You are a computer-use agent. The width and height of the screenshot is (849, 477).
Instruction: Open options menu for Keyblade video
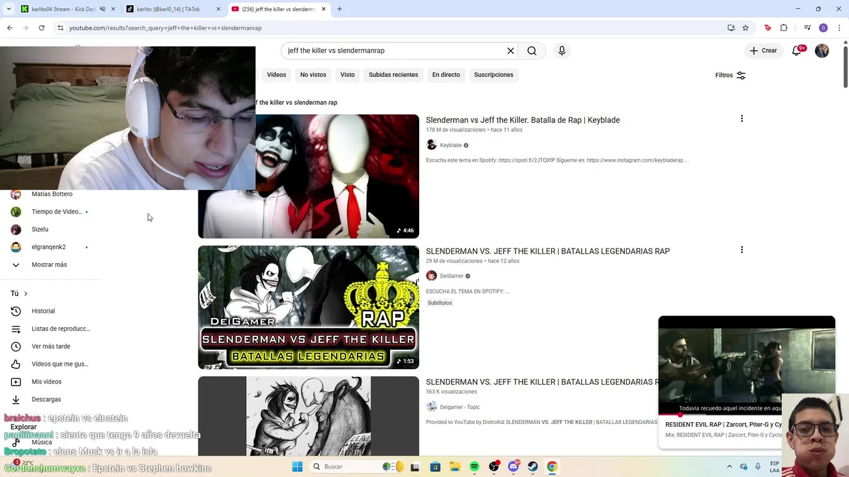pos(742,119)
